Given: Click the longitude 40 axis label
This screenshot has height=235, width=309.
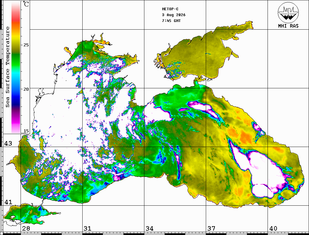Looking at the screenshot, I should (273, 228).
